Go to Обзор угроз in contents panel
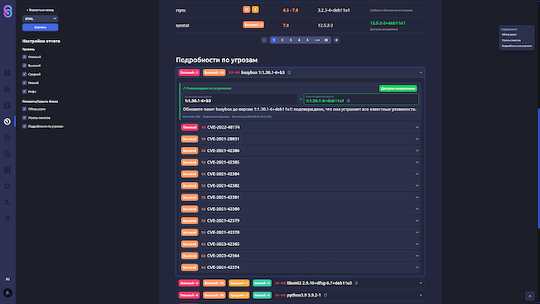 (509, 35)
